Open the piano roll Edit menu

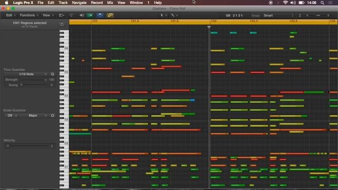click(x=11, y=15)
